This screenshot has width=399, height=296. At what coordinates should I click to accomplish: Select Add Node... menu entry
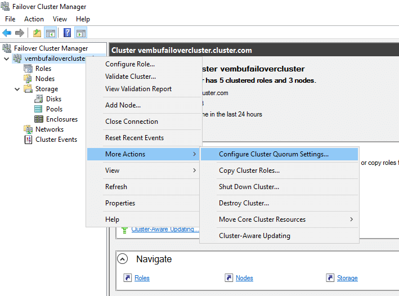tap(144, 105)
